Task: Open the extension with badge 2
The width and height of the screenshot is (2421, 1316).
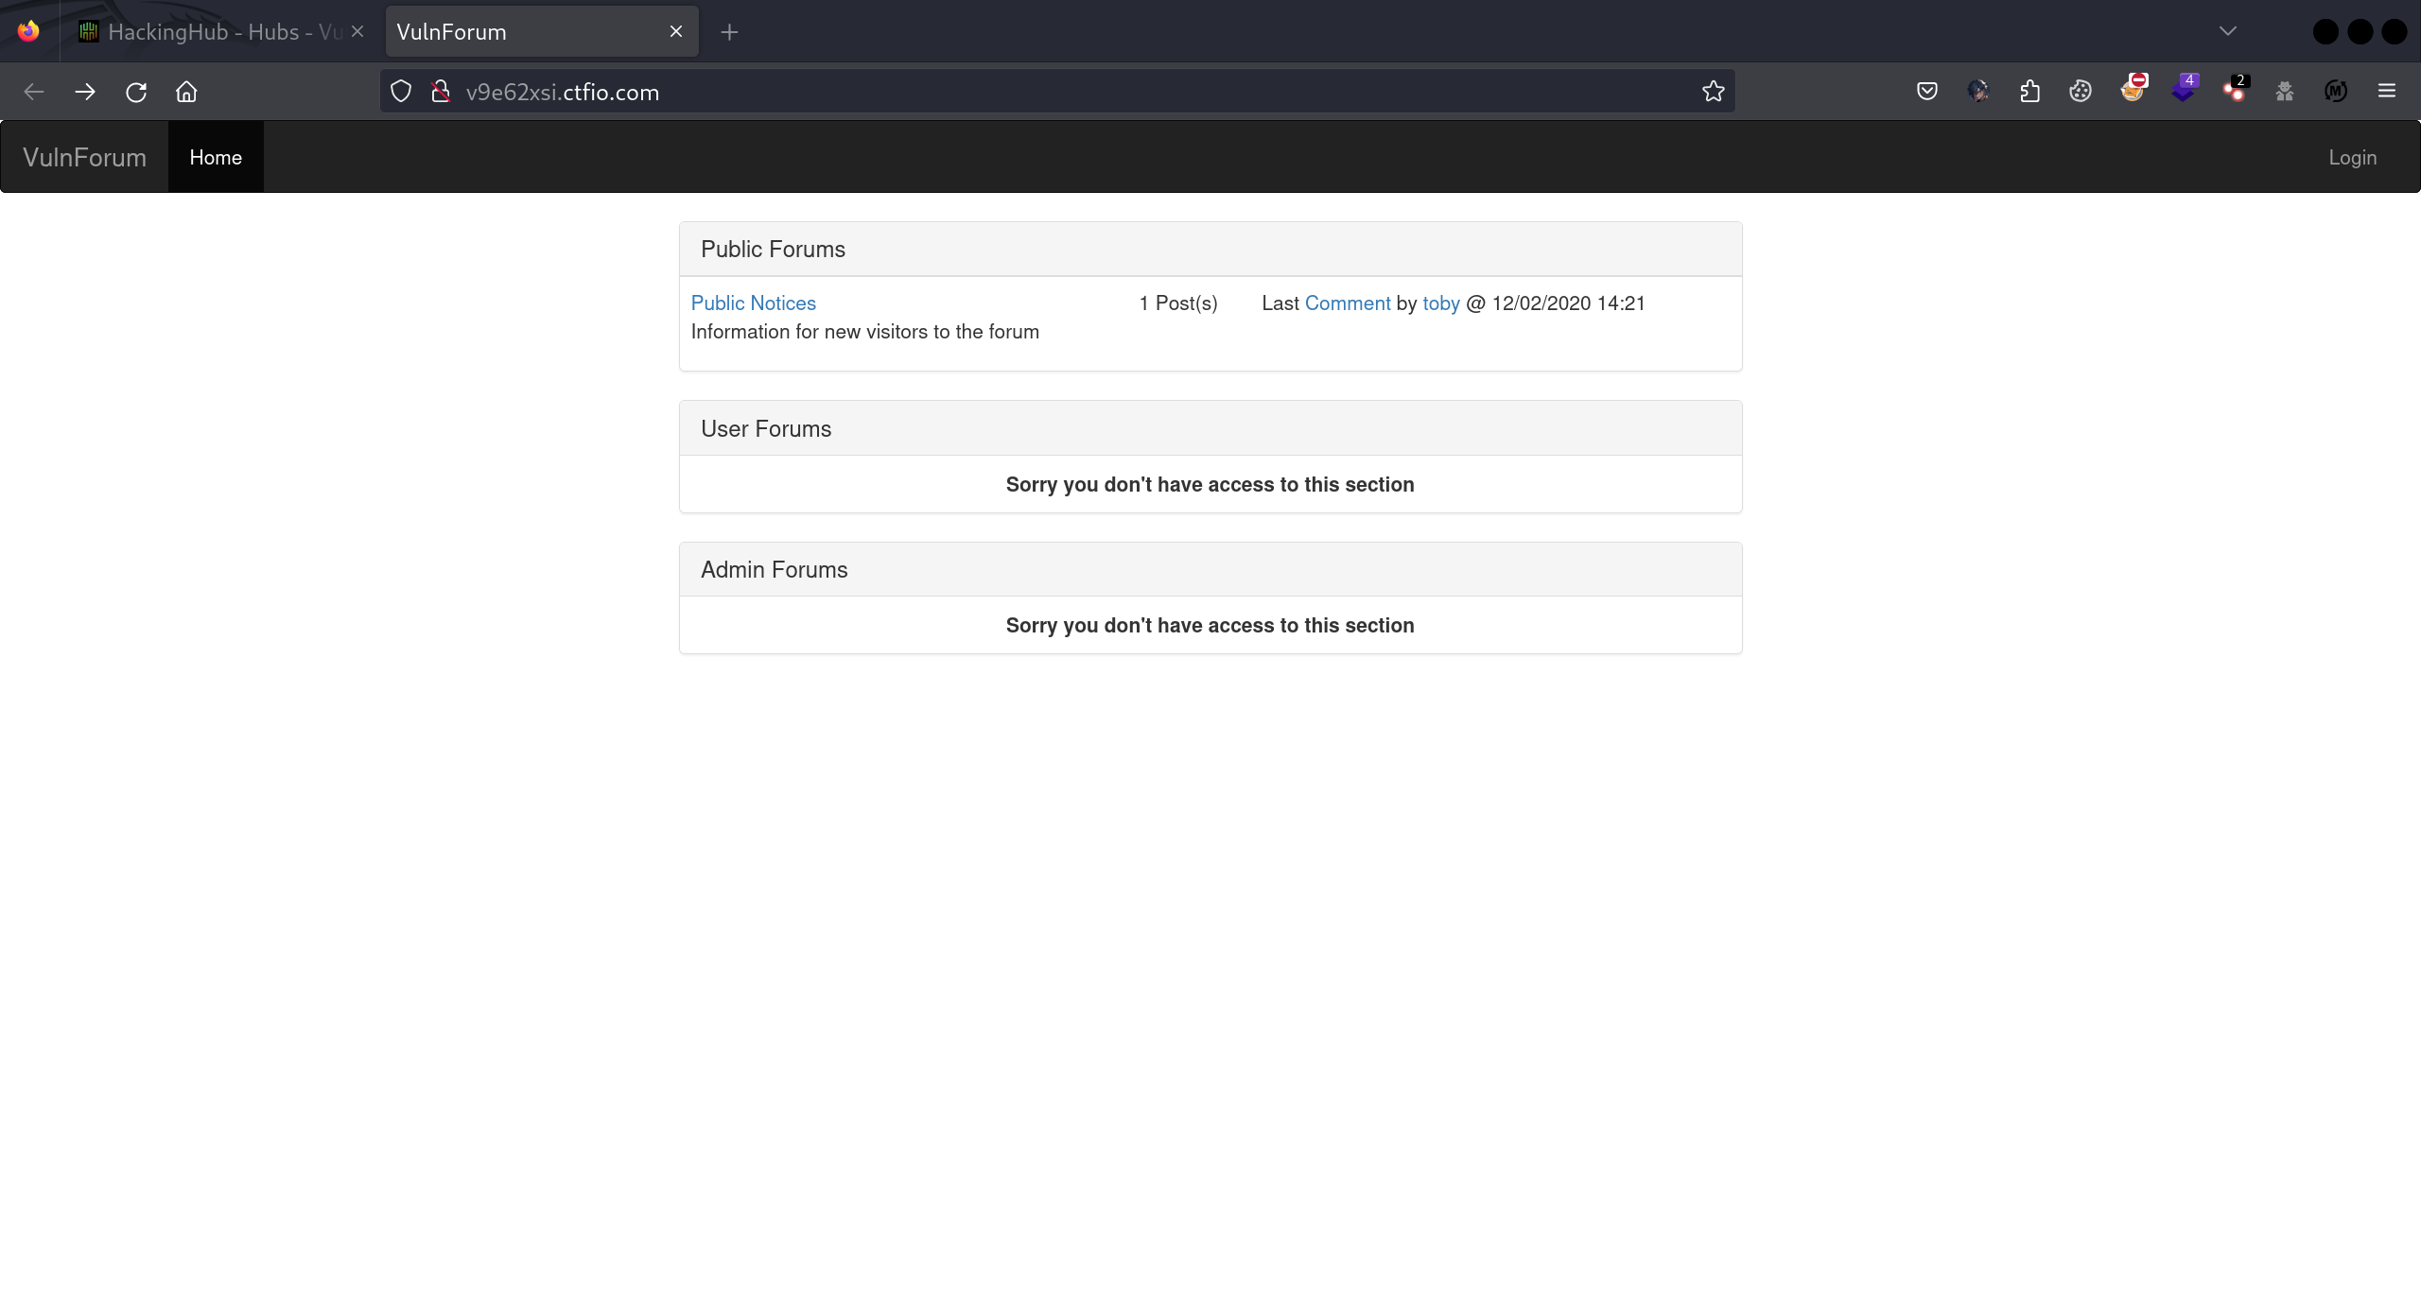Action: [2236, 89]
